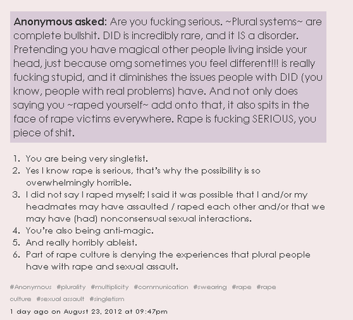Viewport: 353px width, 320px height.
Task: Click reply item starting 'Part of rape culture'
Action: pos(168,261)
